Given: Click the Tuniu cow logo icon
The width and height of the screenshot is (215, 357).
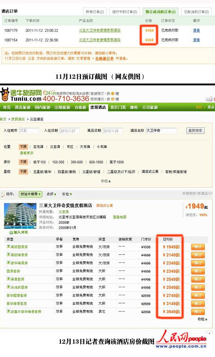Looking at the screenshot, I should pos(5,94).
